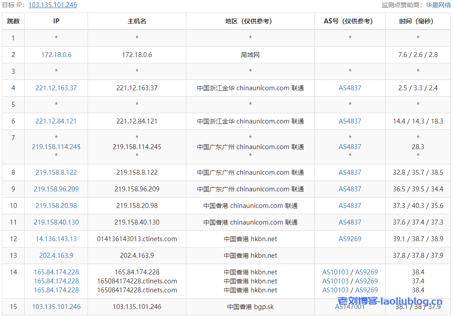Viewport: 454px width, 318px height.
Task: Open the AS4837 link in hop 4 row
Action: pos(350,88)
